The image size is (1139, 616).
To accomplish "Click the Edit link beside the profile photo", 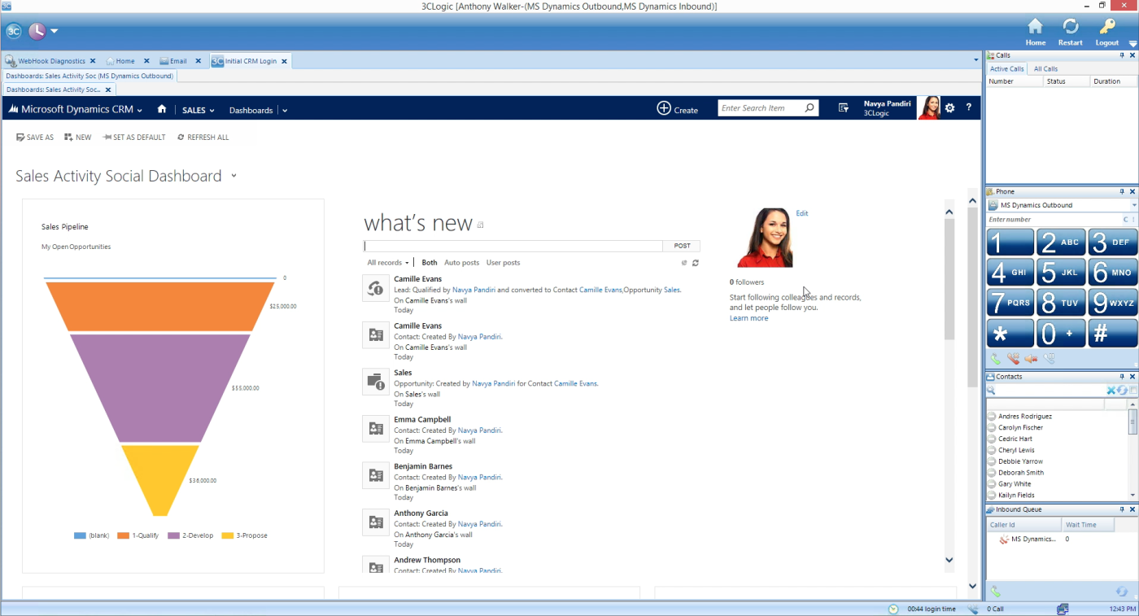I will pos(802,213).
